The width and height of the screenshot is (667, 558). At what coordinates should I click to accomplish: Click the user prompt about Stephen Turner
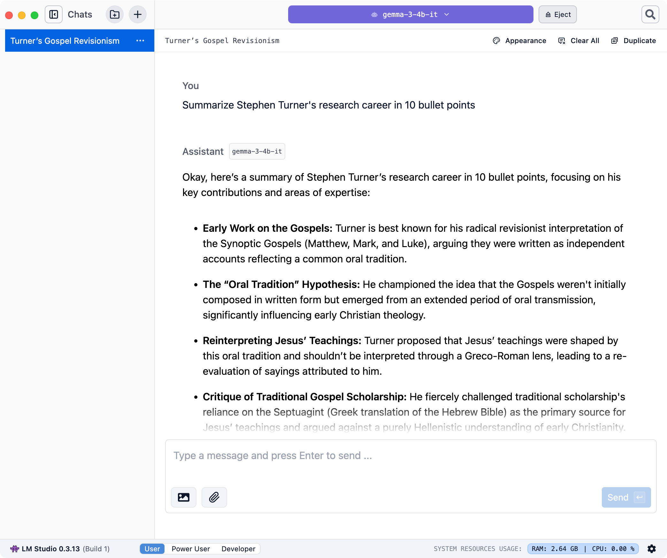click(329, 105)
